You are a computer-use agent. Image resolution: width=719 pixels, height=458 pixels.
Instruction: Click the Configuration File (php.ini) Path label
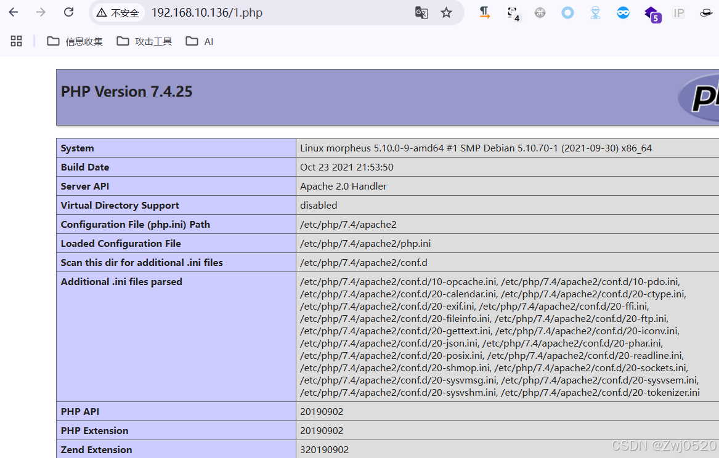coord(136,225)
